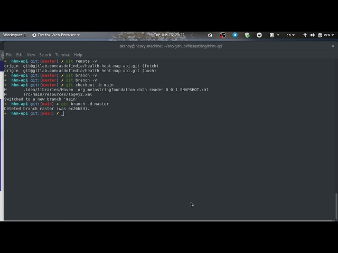Open the File menu in the terminal

9,55
